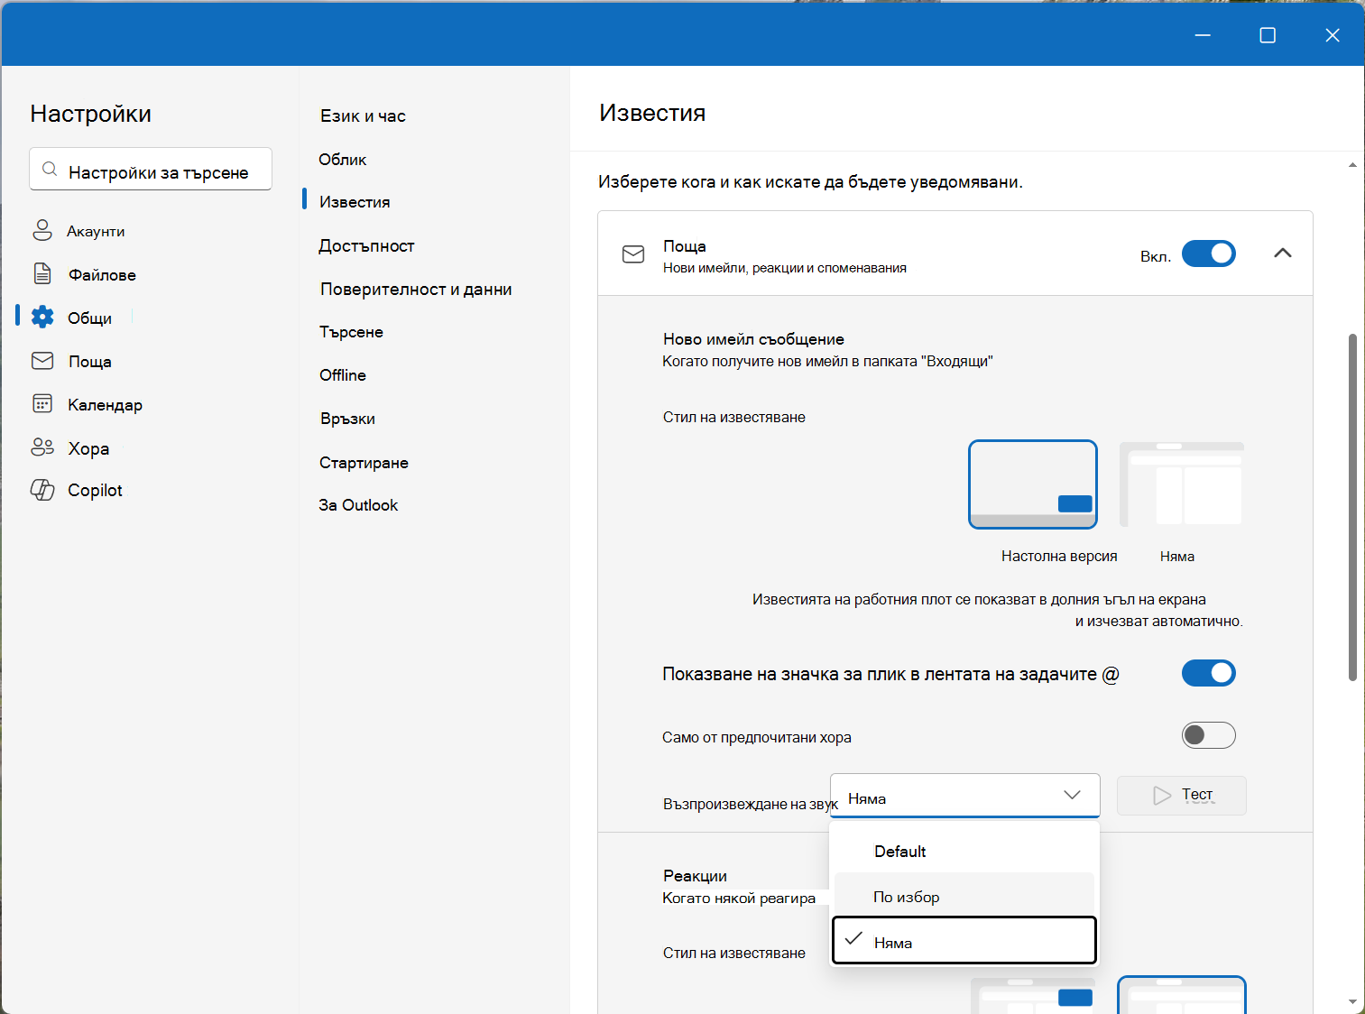The width and height of the screenshot is (1365, 1014).
Task: Click the Файлове document icon
Action: pyautogui.click(x=42, y=273)
